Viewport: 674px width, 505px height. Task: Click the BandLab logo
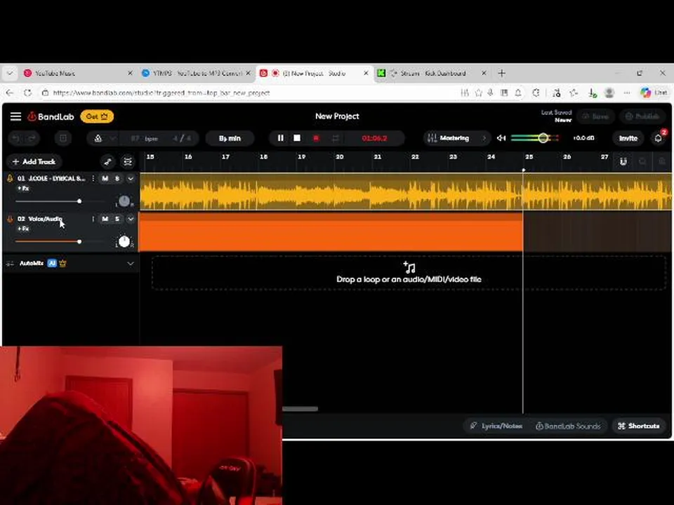pyautogui.click(x=51, y=116)
